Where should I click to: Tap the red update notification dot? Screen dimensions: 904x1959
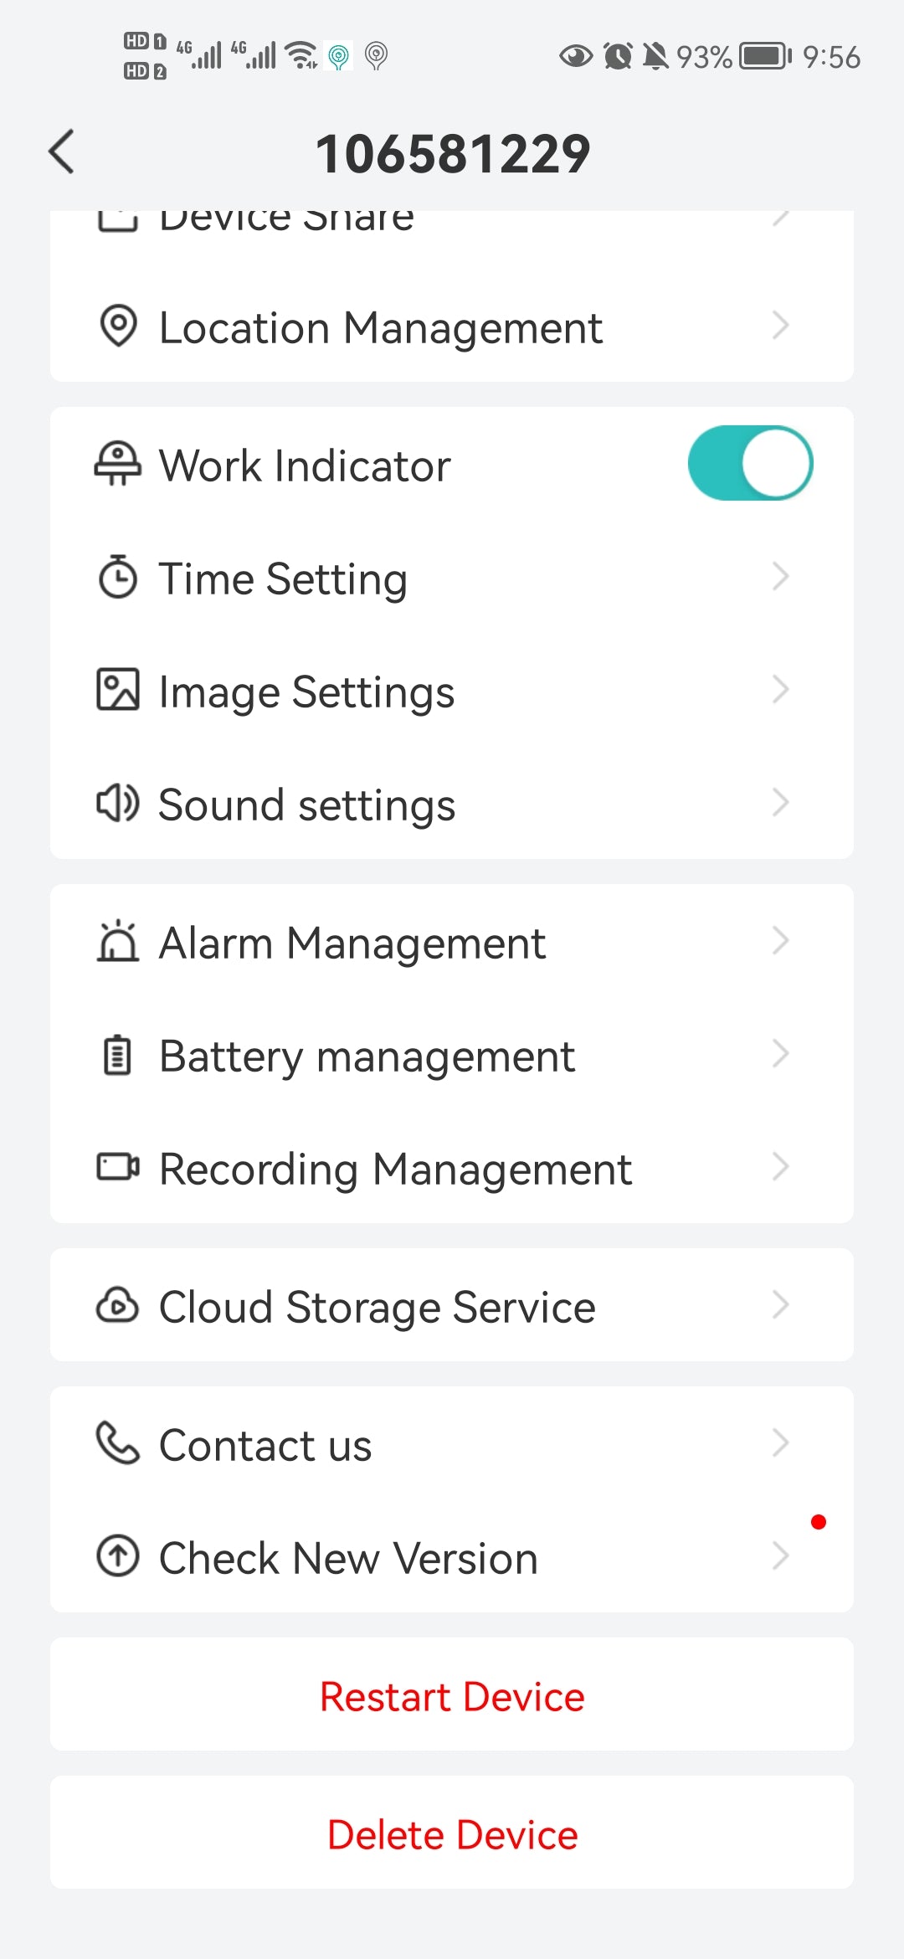point(819,1522)
